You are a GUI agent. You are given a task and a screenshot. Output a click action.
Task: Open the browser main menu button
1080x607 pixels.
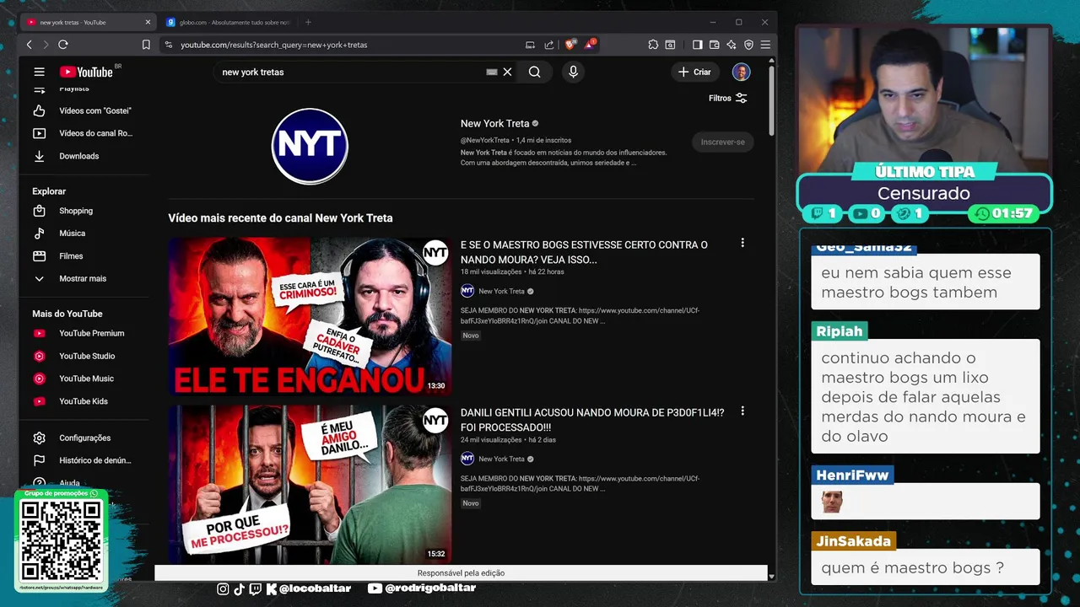point(765,45)
